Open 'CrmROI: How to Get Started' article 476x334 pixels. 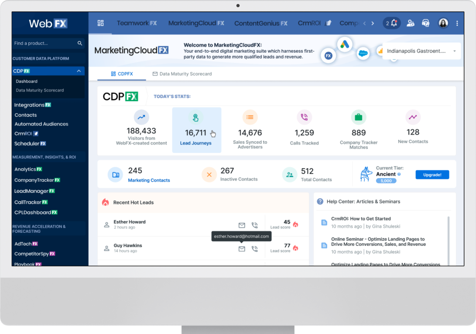(x=361, y=219)
